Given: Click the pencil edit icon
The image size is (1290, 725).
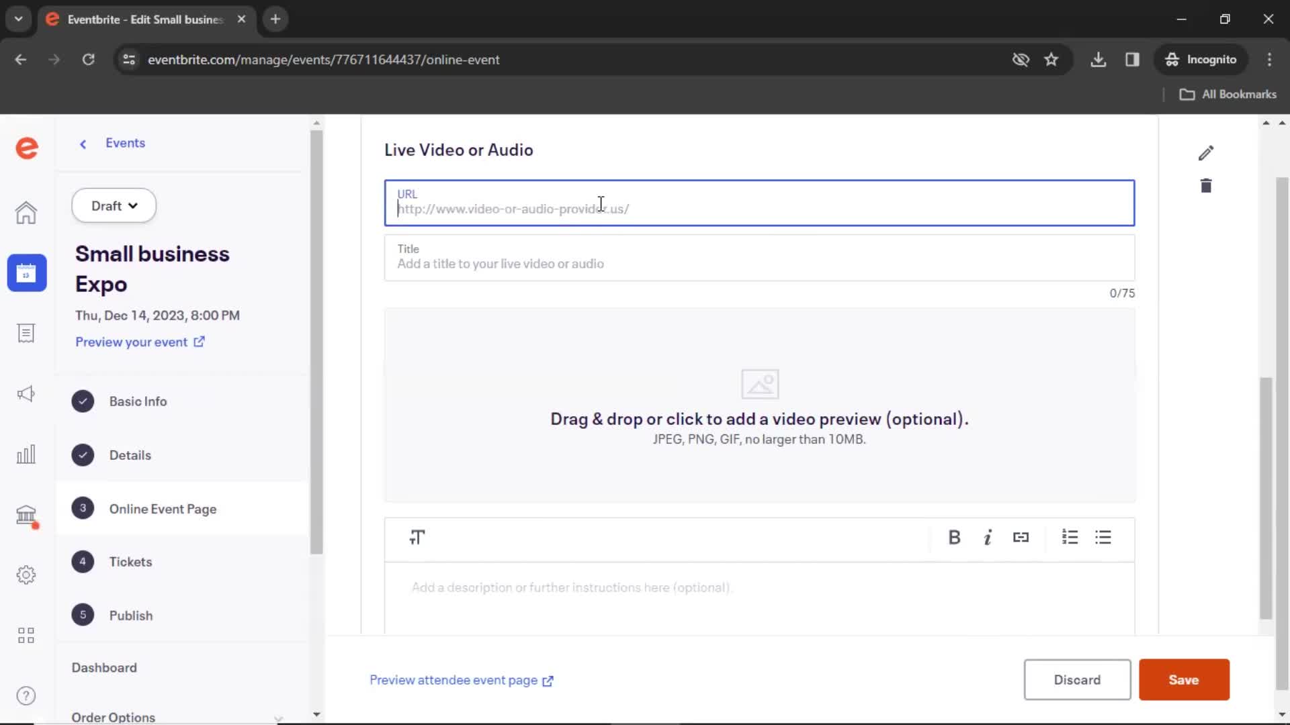Looking at the screenshot, I should (1206, 153).
